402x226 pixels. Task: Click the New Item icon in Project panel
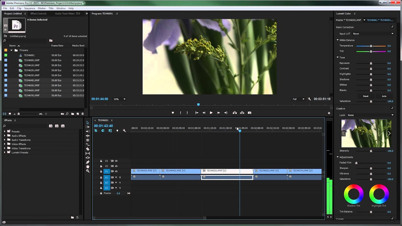pos(78,114)
